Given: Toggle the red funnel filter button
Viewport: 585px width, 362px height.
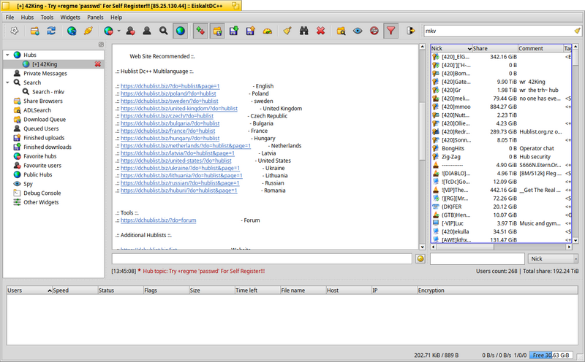Looking at the screenshot, I should [390, 31].
